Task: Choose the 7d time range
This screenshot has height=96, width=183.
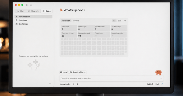Action: point(125,21)
